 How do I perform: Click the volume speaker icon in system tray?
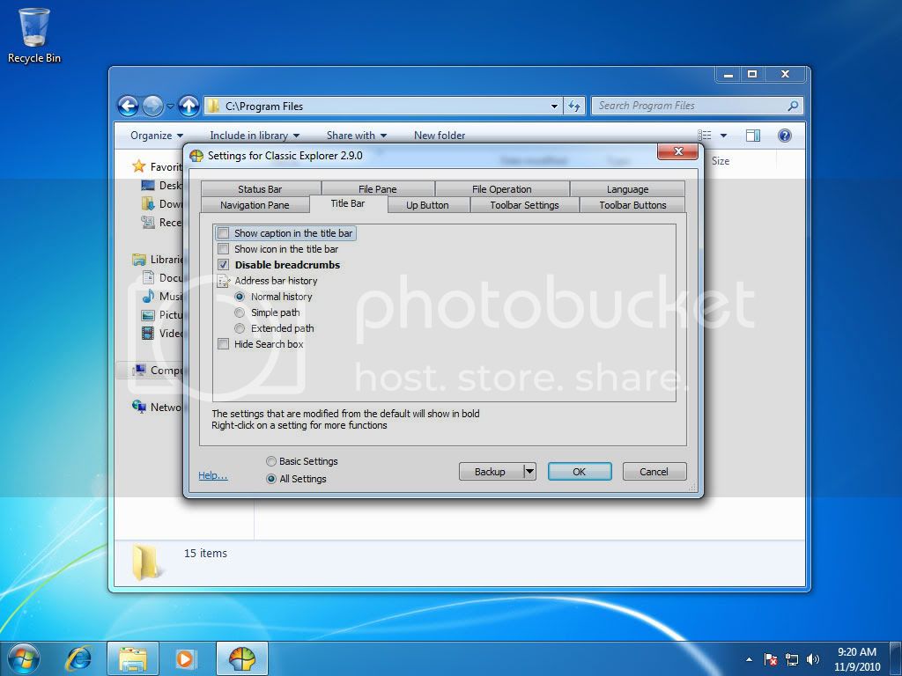click(x=812, y=658)
